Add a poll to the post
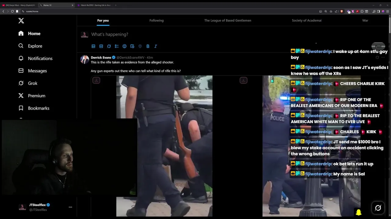391x219 pixels. 117,46
